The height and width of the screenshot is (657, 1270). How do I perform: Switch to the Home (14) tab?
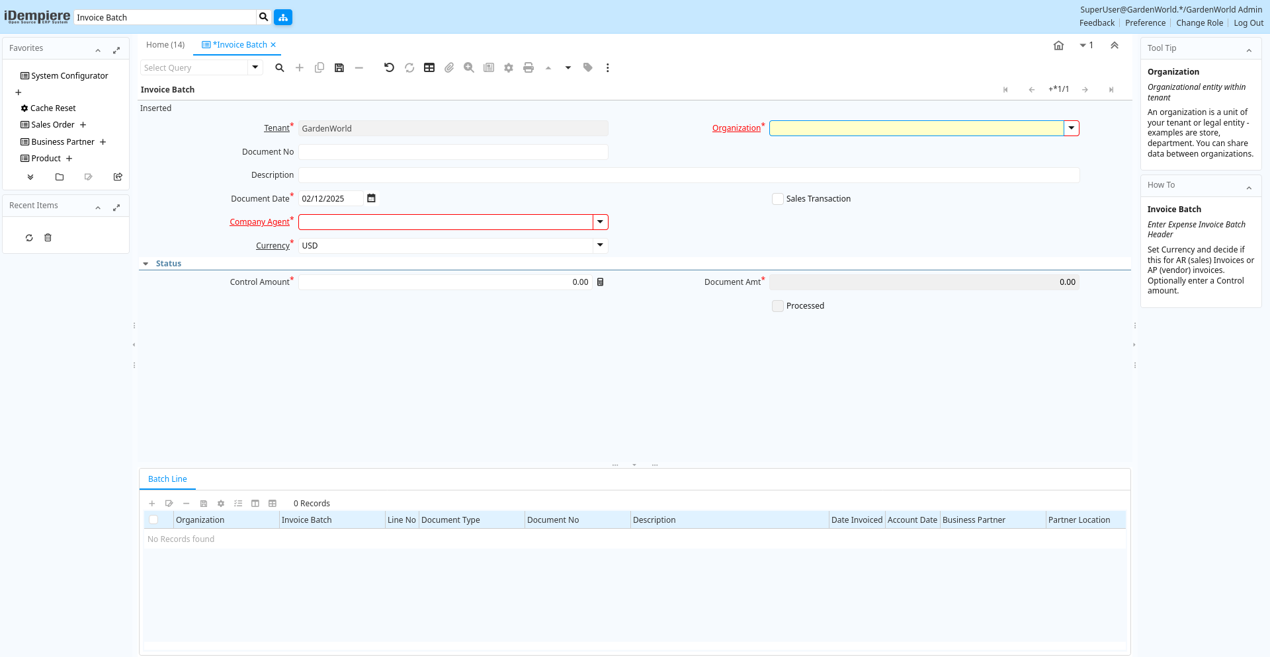tap(165, 45)
